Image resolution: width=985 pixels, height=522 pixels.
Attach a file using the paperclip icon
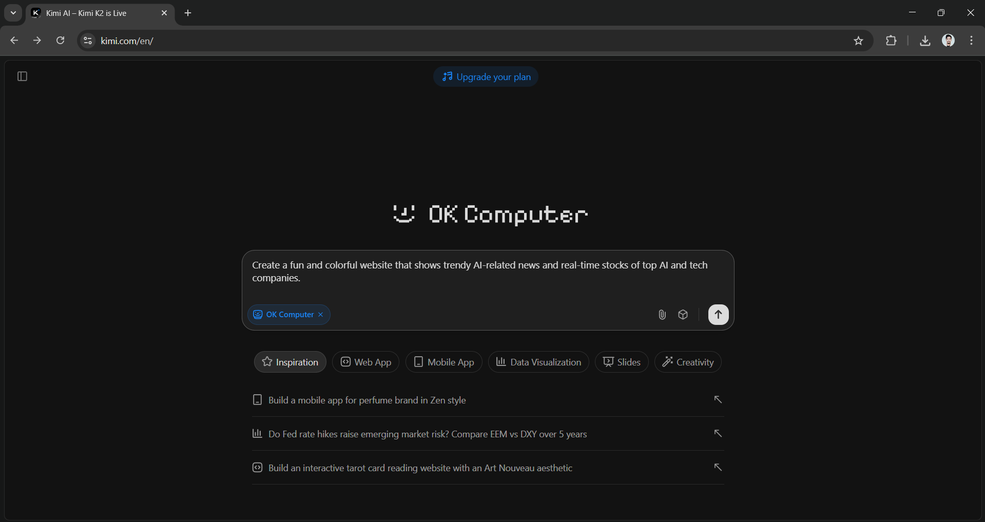click(x=662, y=315)
